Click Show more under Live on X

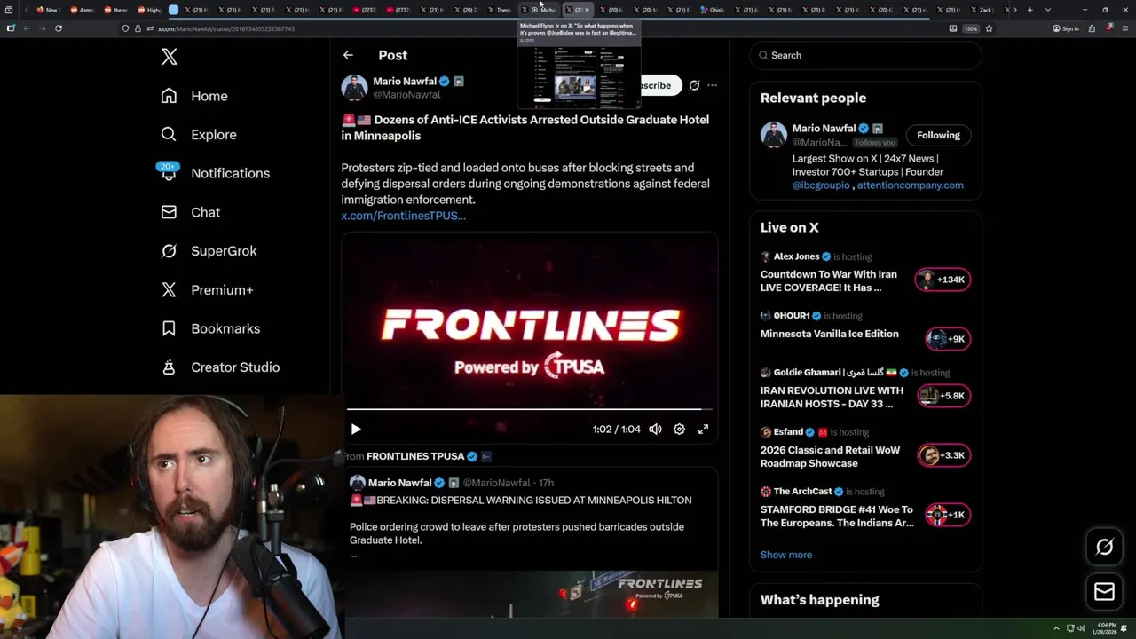click(785, 555)
